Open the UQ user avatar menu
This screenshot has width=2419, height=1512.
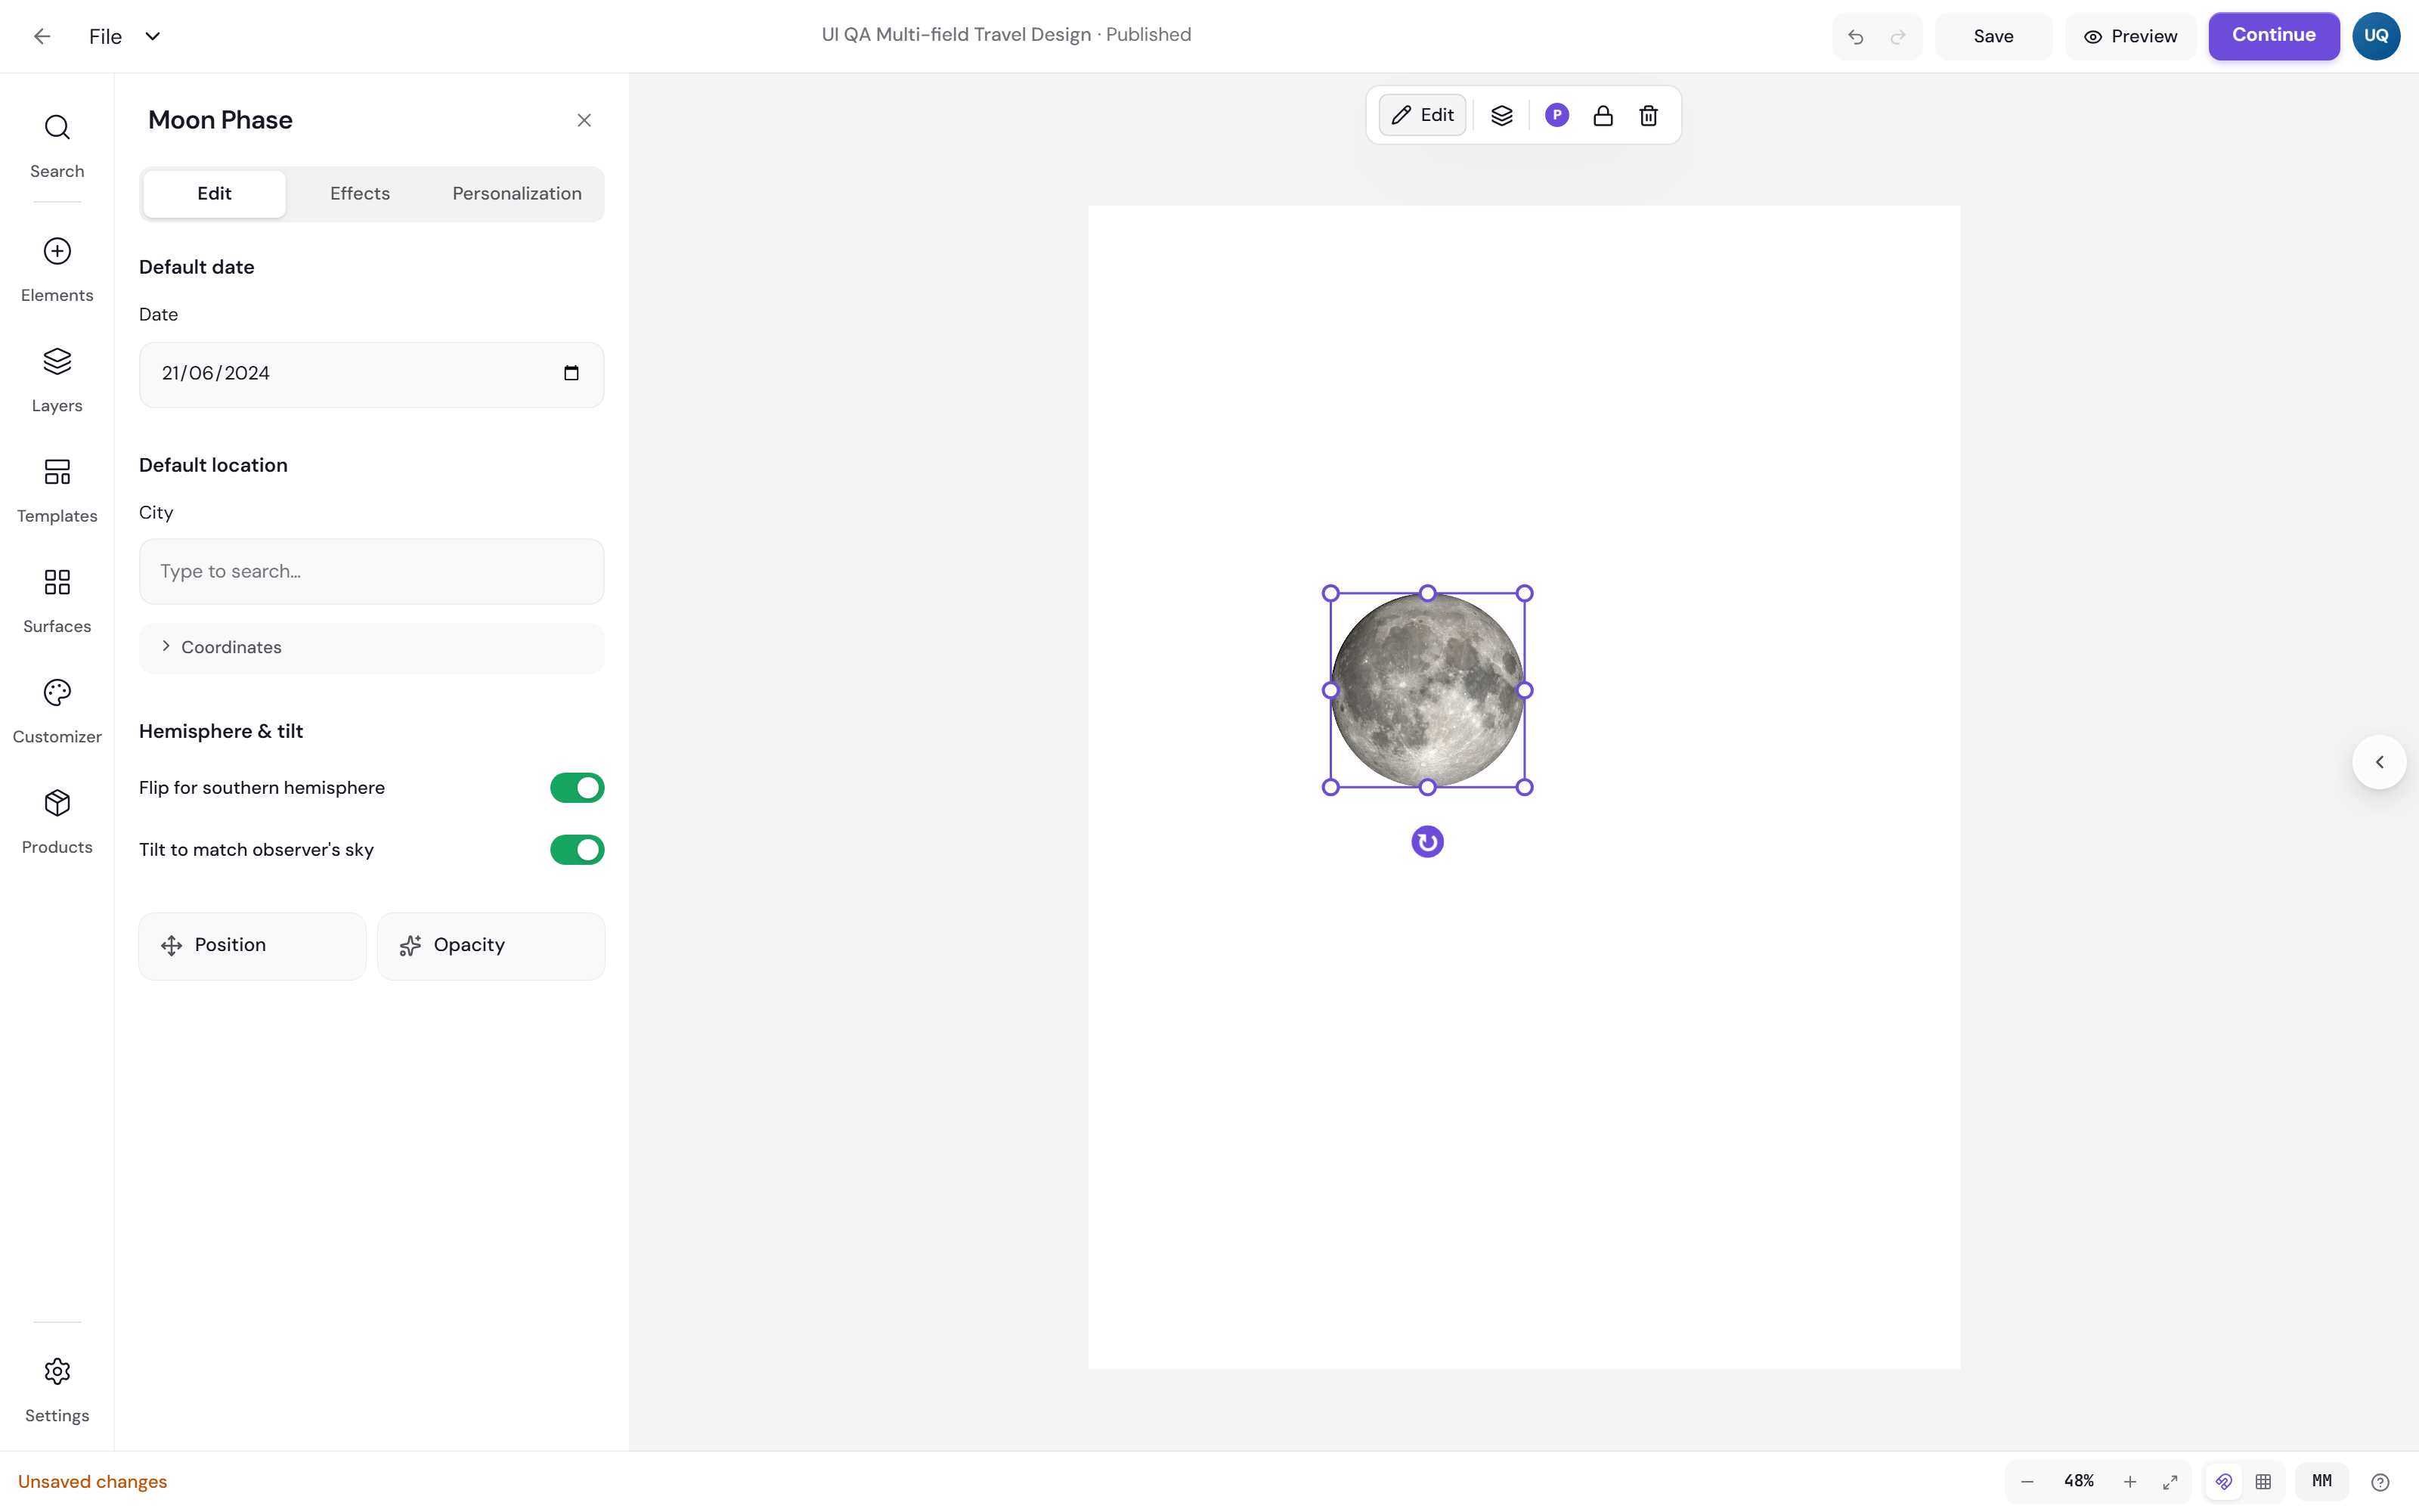tap(2376, 36)
